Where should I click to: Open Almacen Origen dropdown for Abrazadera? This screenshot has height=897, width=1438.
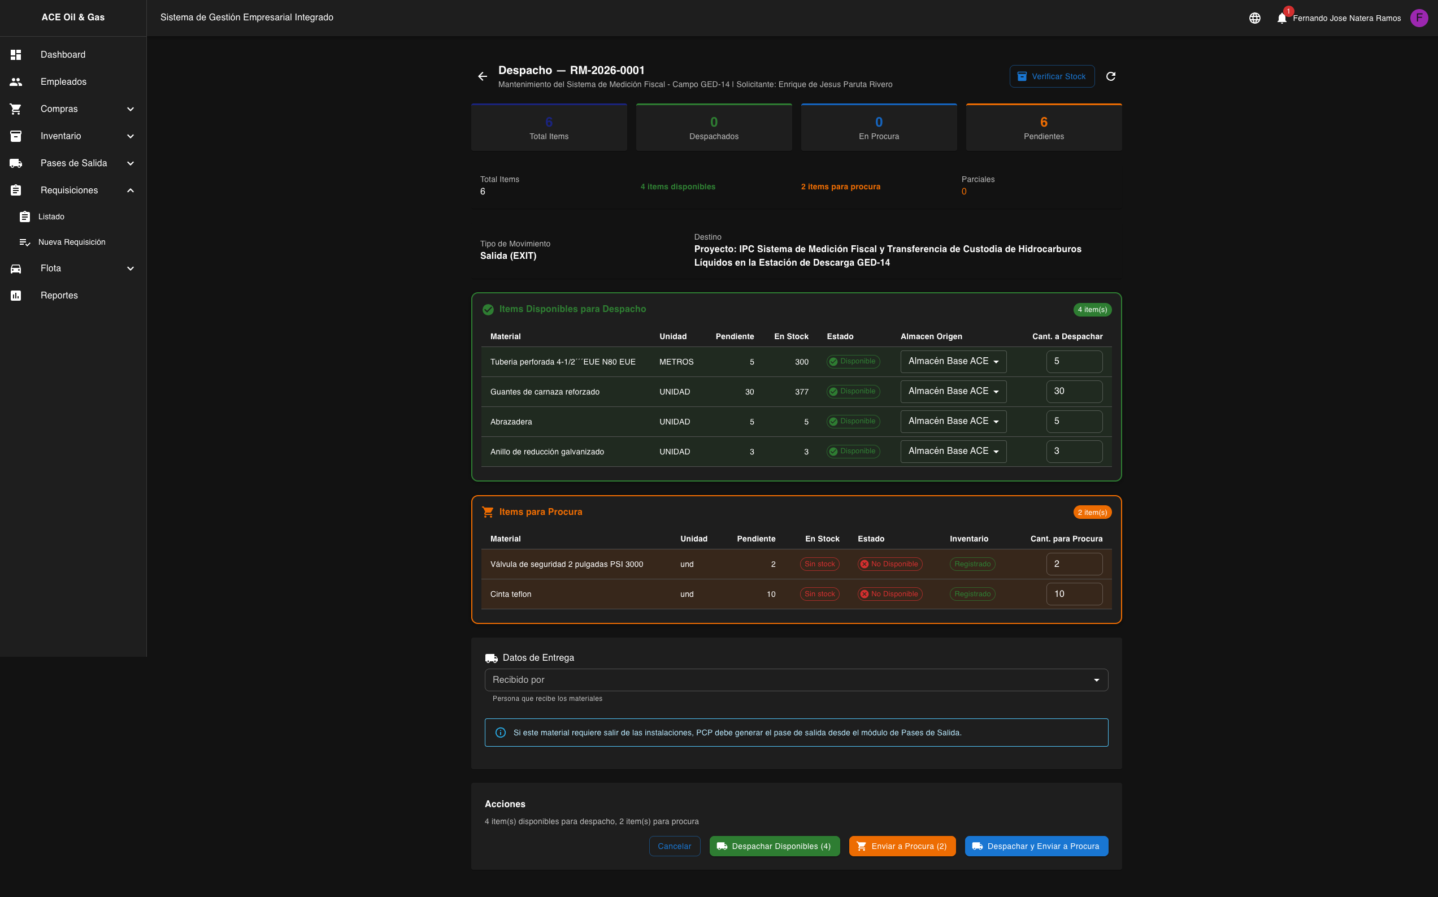[x=953, y=421]
